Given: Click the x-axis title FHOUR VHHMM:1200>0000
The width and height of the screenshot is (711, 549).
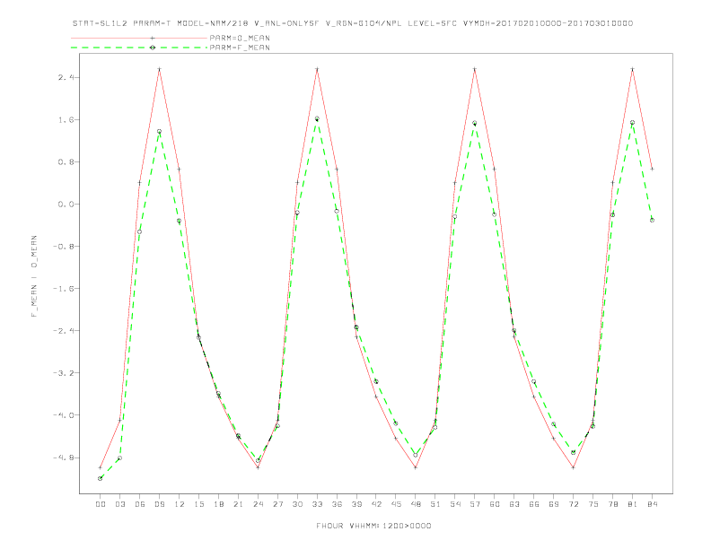Looking at the screenshot, I should (373, 526).
